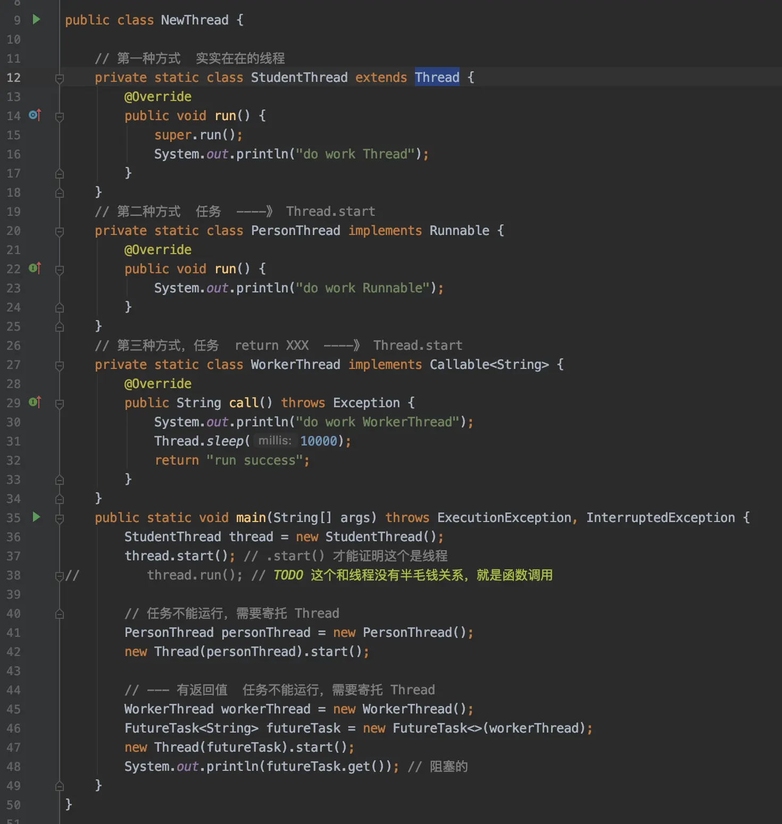Viewport: 782px width, 824px height.
Task: Collapse the StudentThread class fold marker
Action: 60,78
